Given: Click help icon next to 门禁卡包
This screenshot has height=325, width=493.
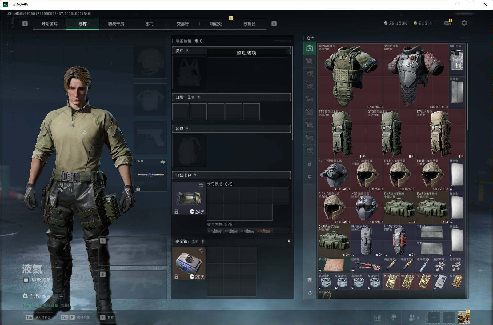Looking at the screenshot, I should (x=195, y=175).
